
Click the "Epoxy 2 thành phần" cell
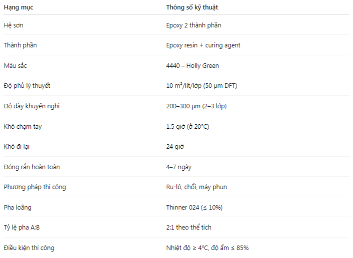pyautogui.click(x=193, y=25)
